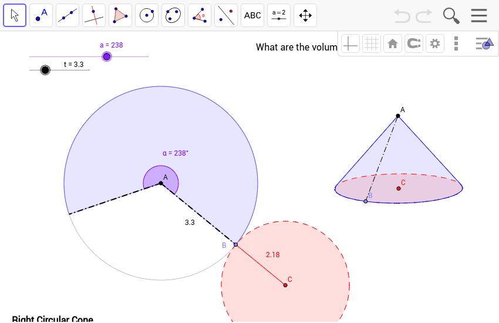Select the Line through two points tool

68,15
